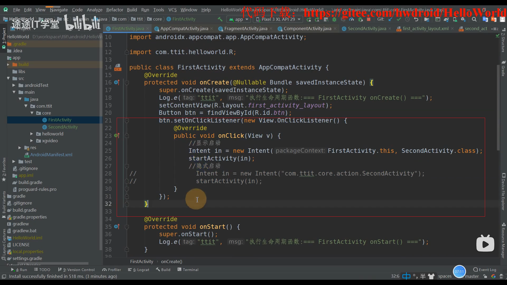This screenshot has width=507, height=285.
Task: Toggle the Layout Captures tool window
Action: [4, 244]
